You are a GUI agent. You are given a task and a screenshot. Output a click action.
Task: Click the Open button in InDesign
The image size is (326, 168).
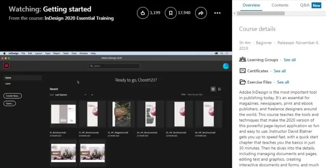[9, 103]
